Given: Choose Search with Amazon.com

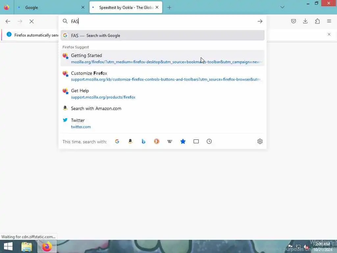Looking at the screenshot, I should point(163,108).
